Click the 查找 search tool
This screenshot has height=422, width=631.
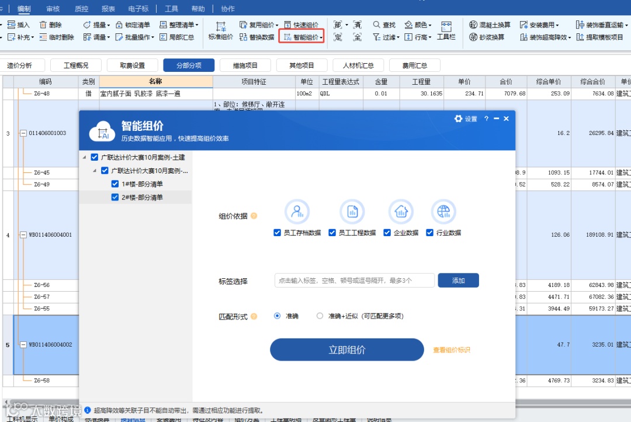[384, 25]
